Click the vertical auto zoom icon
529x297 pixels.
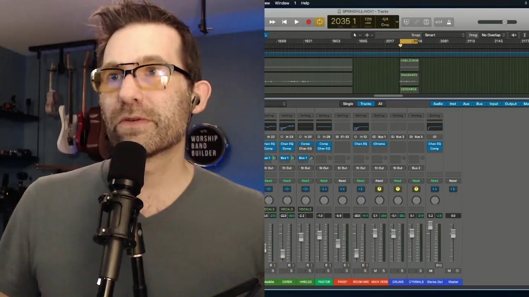click(525, 35)
